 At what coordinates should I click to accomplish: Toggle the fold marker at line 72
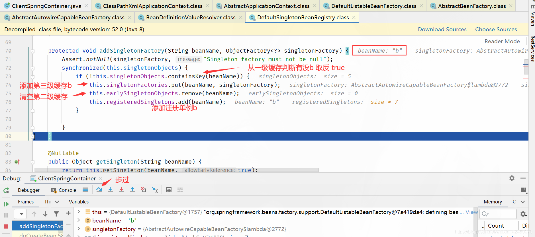pos(32,69)
